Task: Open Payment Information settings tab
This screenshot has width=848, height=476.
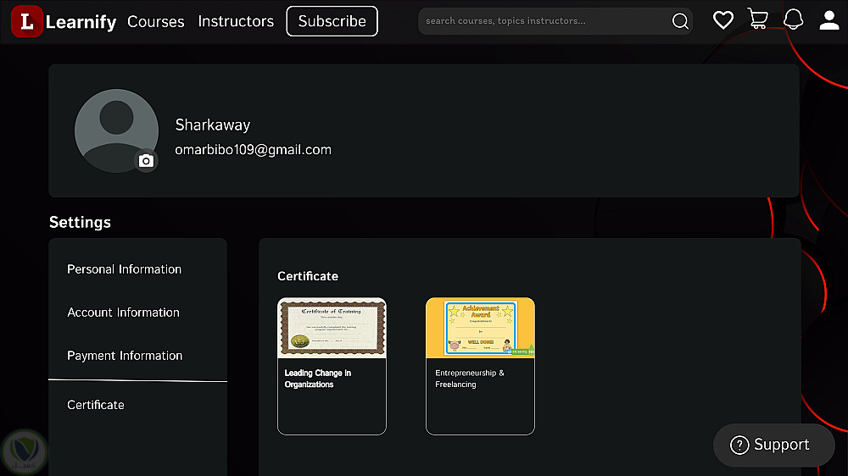Action: (x=125, y=356)
